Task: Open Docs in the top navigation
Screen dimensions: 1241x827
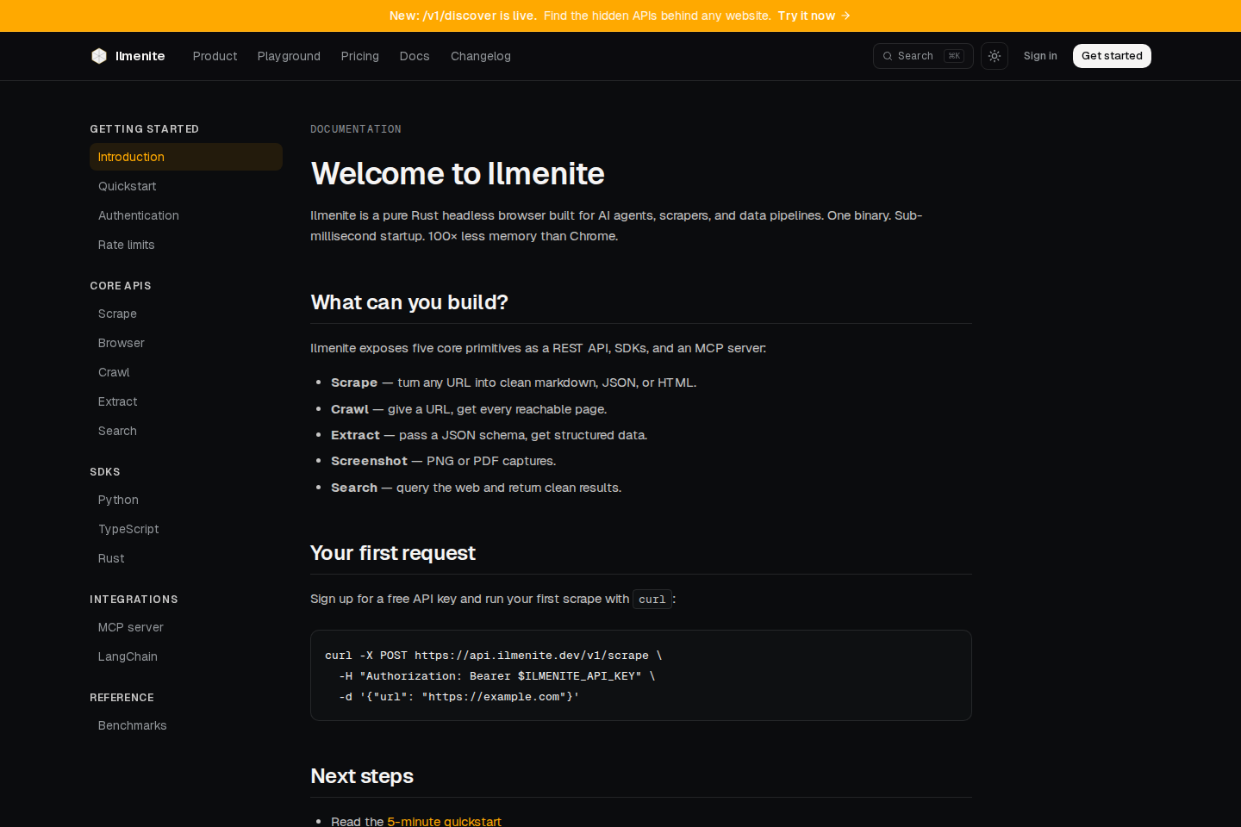Action: coord(415,56)
